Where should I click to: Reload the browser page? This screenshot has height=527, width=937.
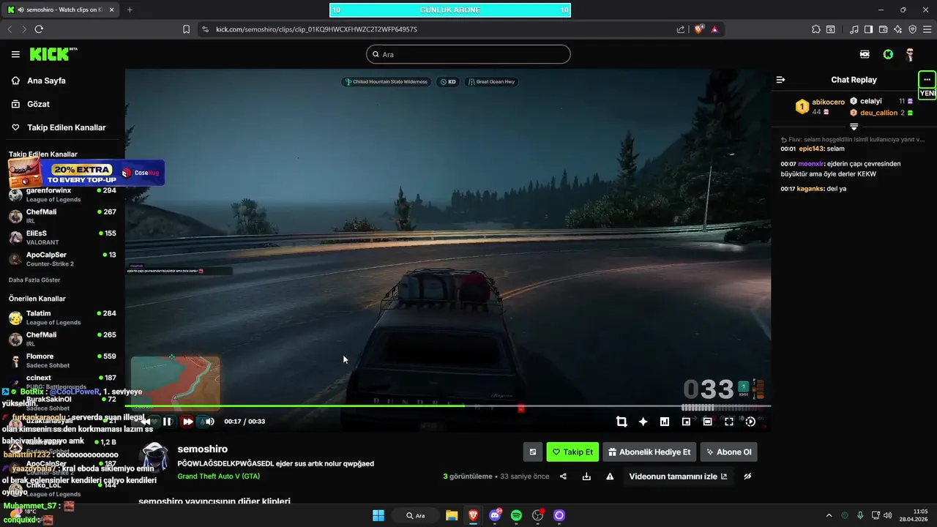tap(39, 29)
